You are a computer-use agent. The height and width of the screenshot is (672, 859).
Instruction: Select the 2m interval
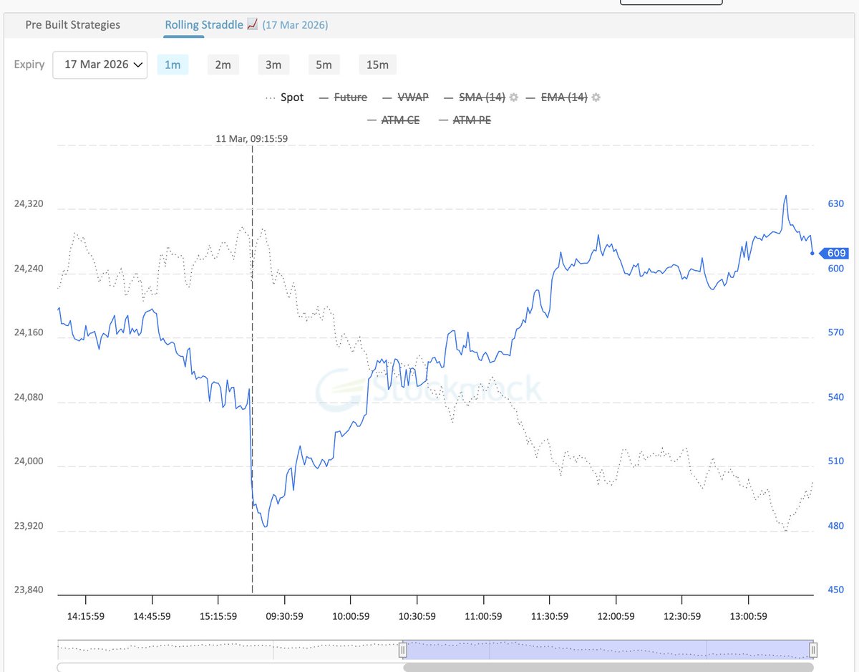click(x=223, y=64)
